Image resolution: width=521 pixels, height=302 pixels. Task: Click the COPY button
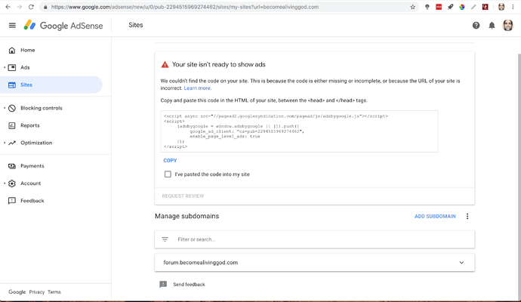click(170, 161)
